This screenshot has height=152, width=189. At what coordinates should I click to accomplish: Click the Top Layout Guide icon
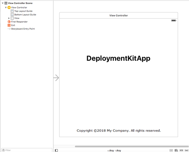click(12, 11)
